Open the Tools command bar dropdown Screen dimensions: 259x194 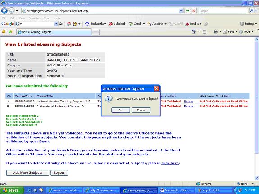tap(246, 31)
